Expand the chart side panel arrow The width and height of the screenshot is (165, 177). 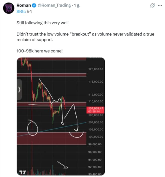[20, 90]
